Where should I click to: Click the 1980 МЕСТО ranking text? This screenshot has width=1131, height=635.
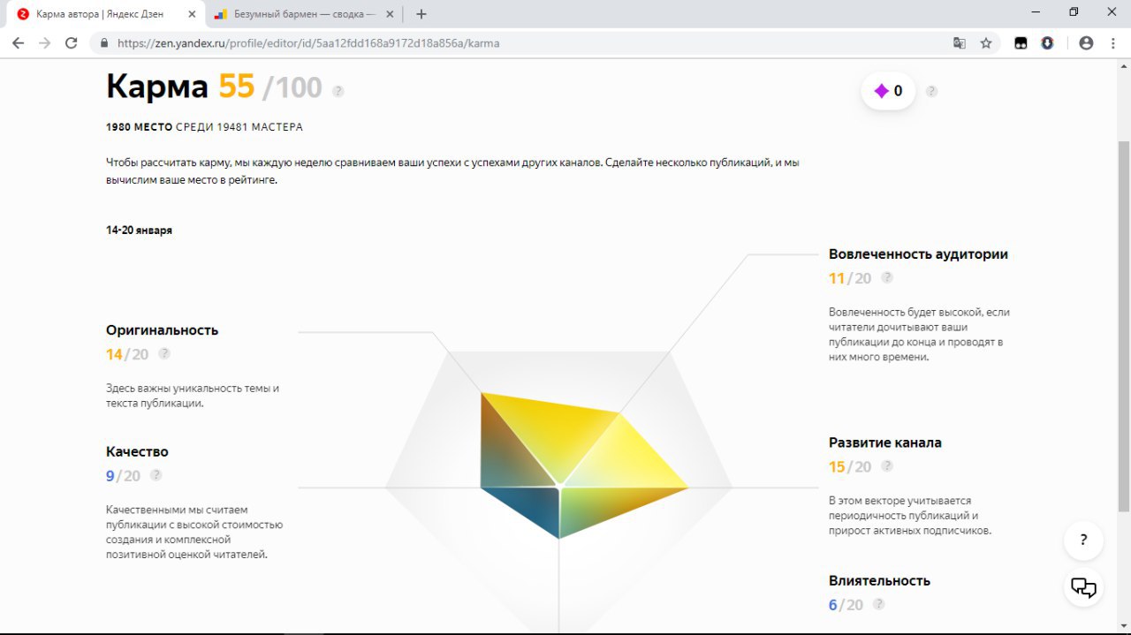139,127
